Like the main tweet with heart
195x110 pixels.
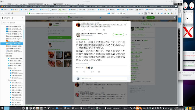pyautogui.click(x=92, y=72)
